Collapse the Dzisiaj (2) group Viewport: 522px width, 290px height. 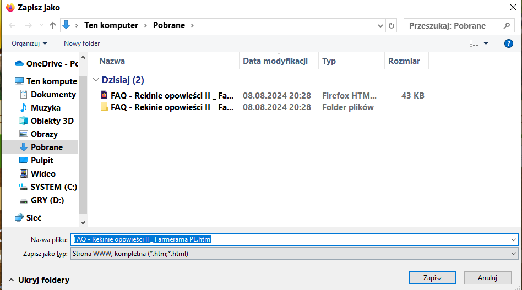click(96, 80)
